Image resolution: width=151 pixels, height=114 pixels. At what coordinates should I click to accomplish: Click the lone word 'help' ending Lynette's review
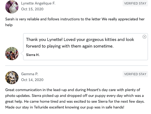[9, 25]
